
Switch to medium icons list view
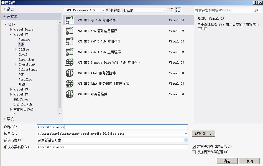178,10
